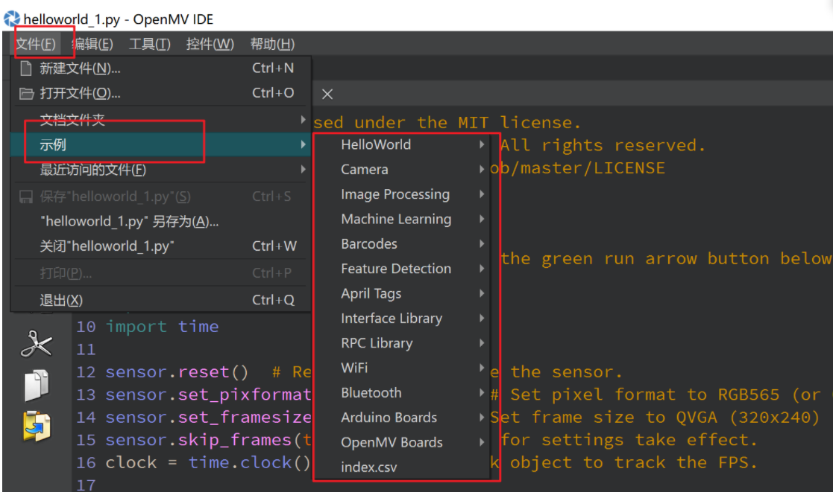Viewport: 833px width, 492px height.
Task: Choose 打开文件(O)... menu entry
Action: [x=160, y=93]
